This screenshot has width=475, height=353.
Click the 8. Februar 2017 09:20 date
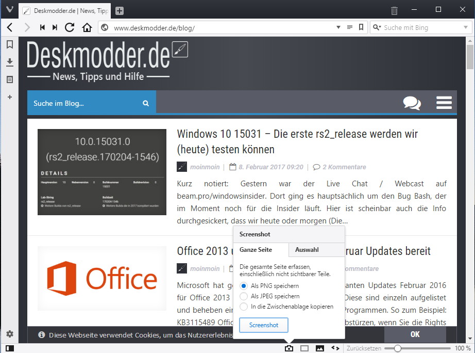271,167
